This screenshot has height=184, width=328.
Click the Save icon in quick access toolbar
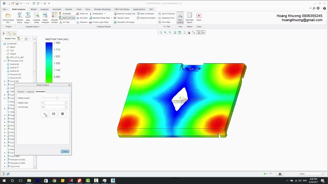pos(17,3)
